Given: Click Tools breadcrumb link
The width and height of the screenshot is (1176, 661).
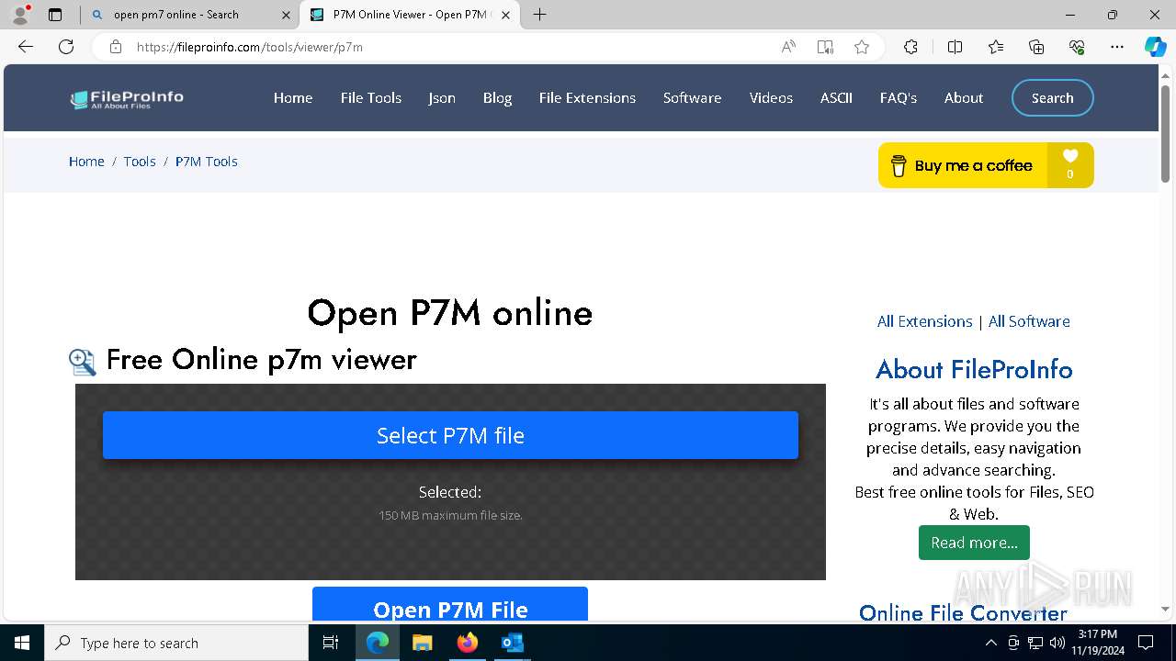Looking at the screenshot, I should click(x=140, y=162).
